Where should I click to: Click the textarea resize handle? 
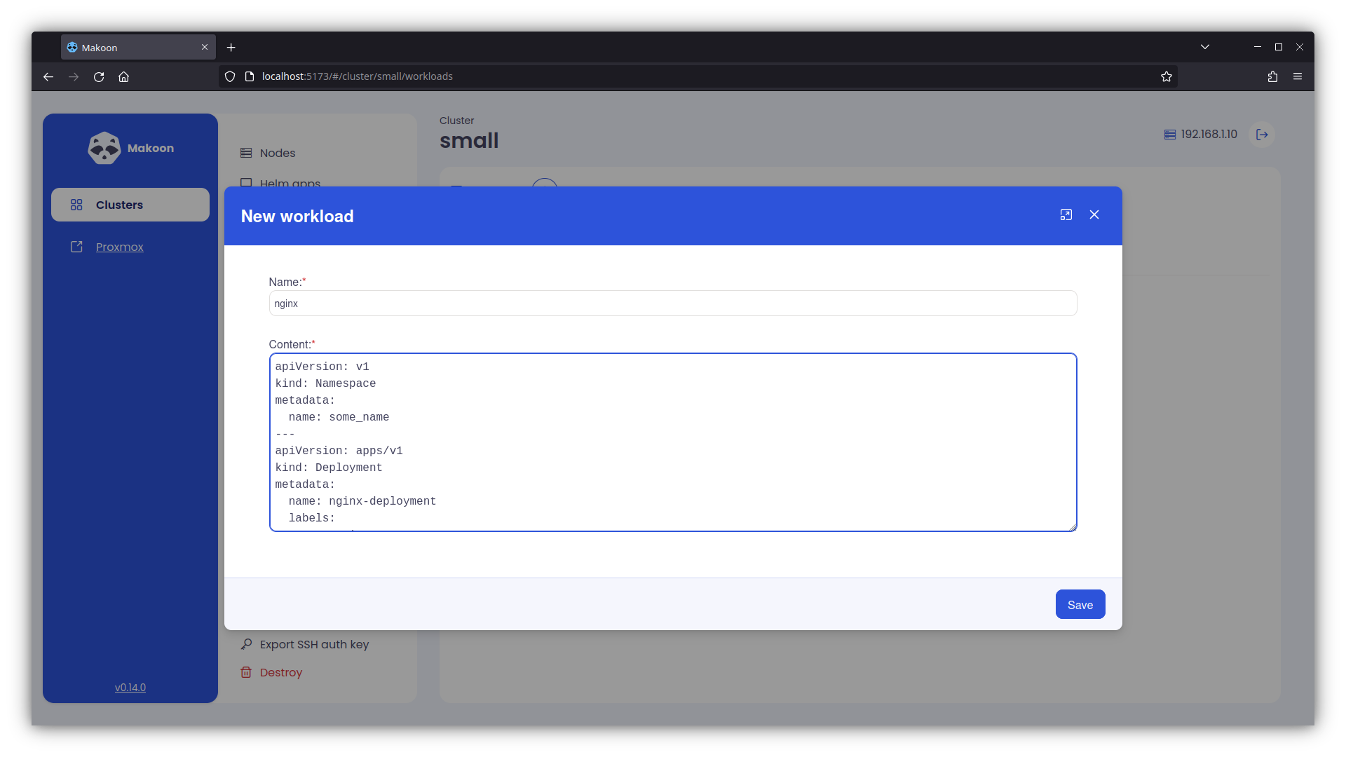[1073, 527]
